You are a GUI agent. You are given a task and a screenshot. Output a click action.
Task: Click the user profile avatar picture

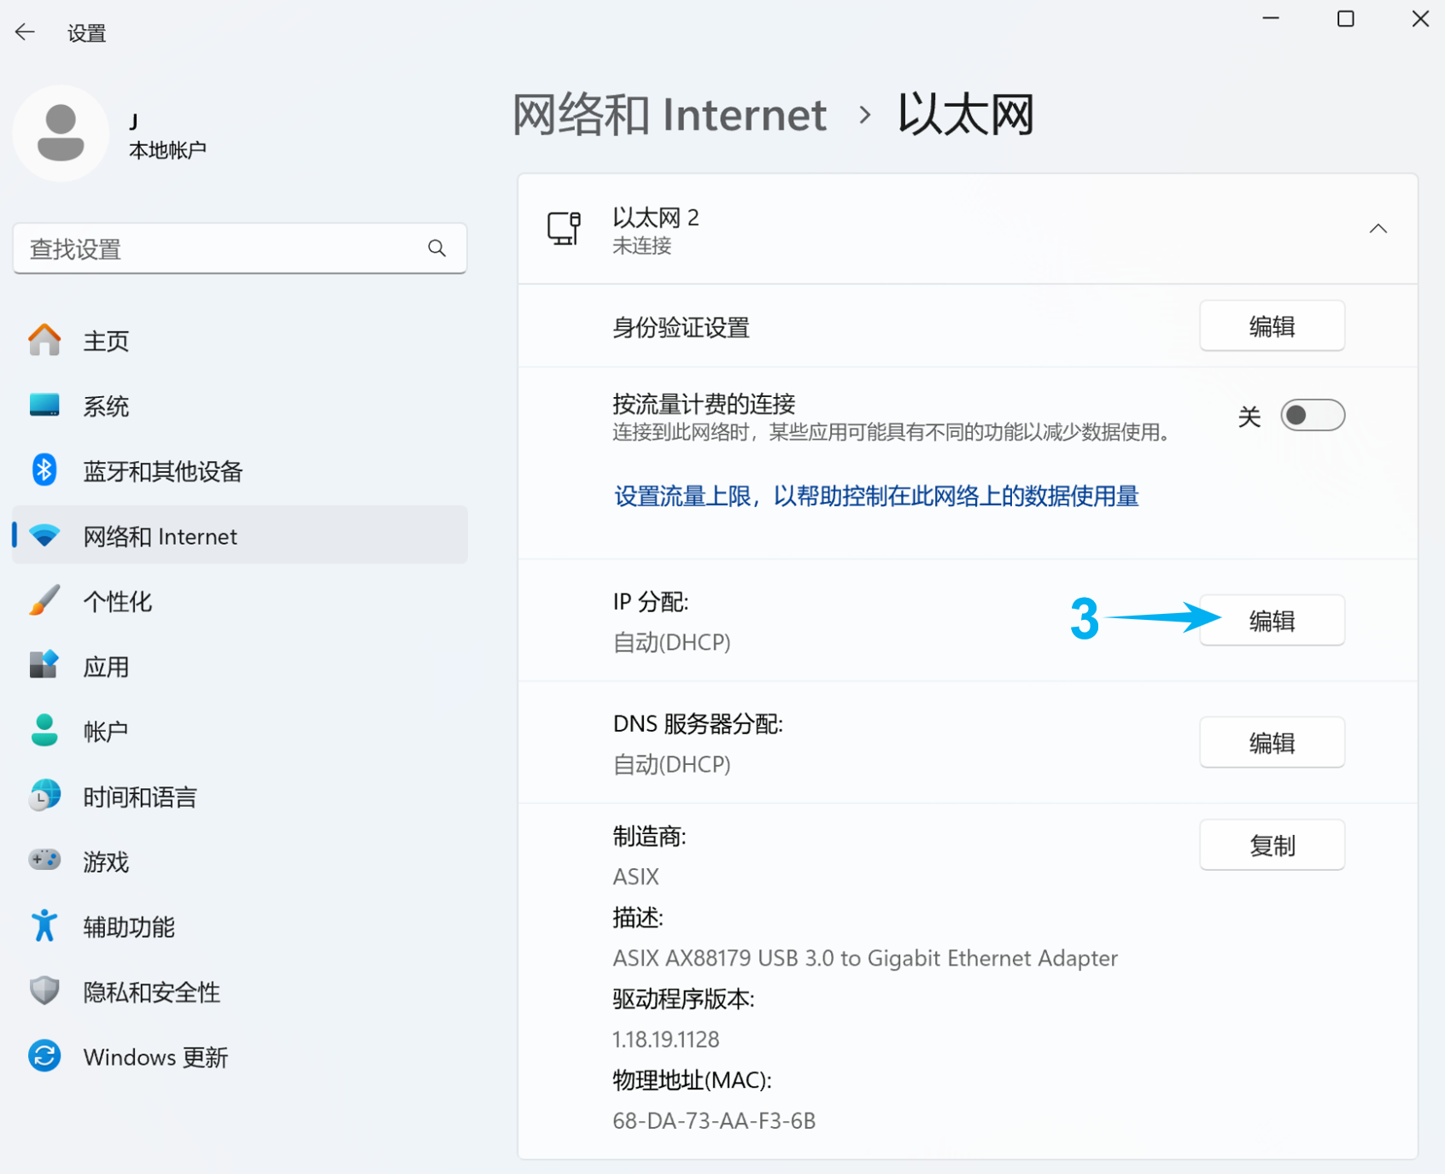tap(61, 133)
